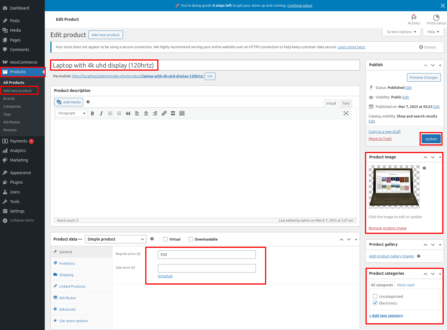Close the top setup banner
447x330 pixels.
point(443,6)
